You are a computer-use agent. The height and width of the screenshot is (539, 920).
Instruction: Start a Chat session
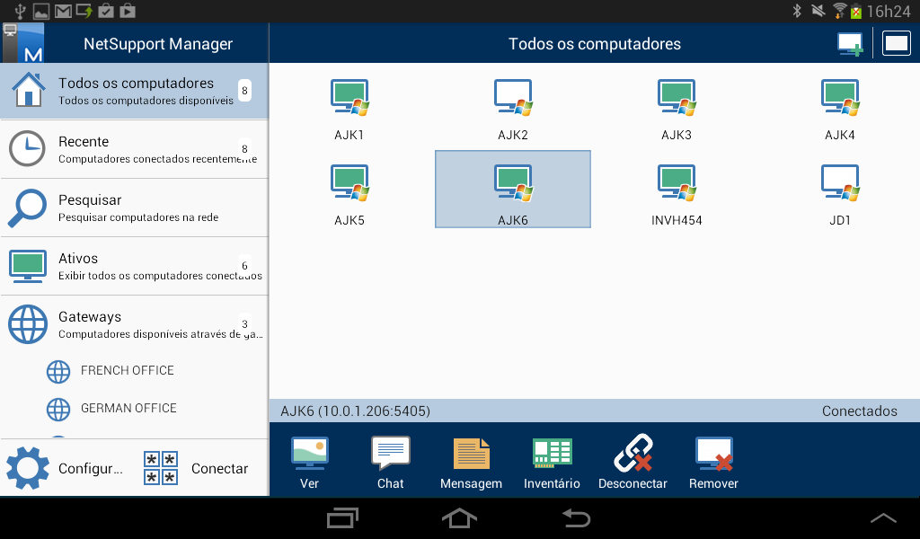tap(390, 462)
